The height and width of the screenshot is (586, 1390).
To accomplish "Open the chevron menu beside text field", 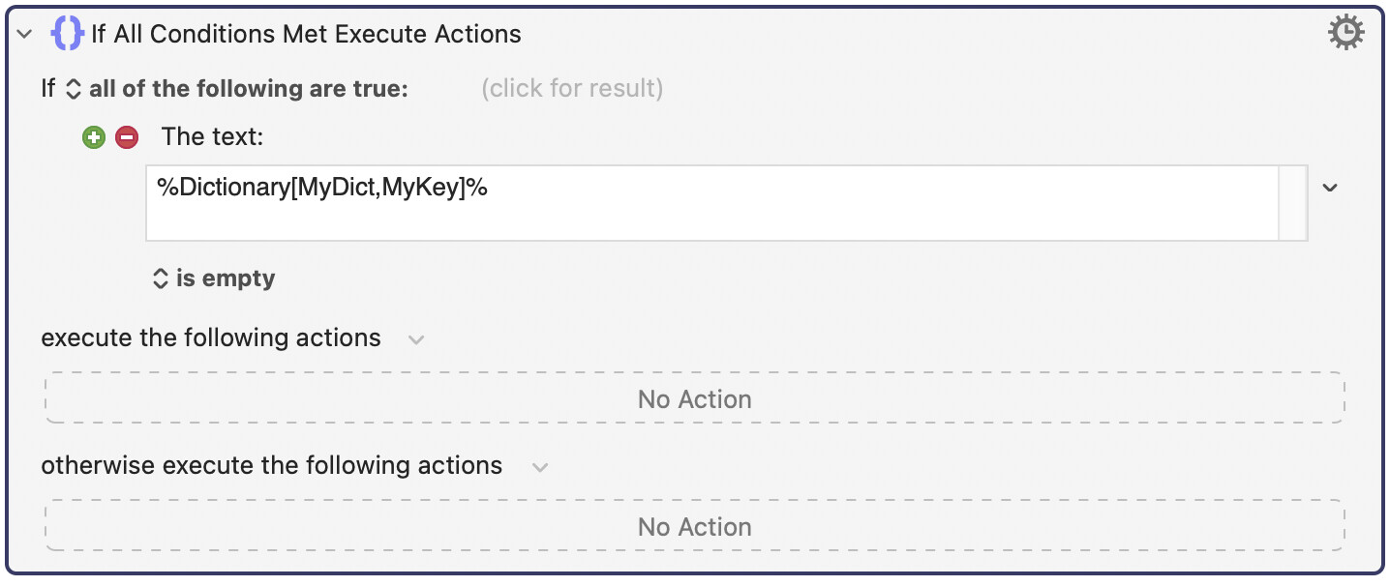I will point(1330,188).
